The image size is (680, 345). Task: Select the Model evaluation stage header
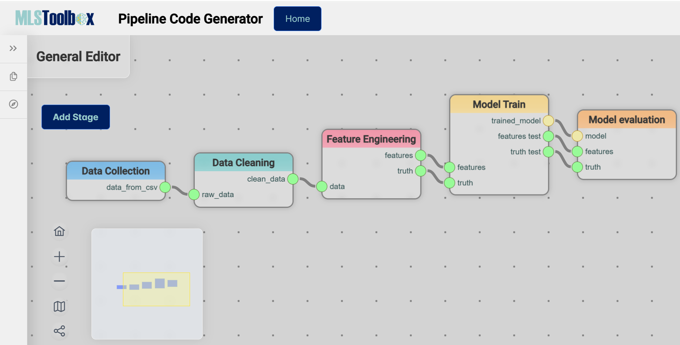[x=627, y=119]
